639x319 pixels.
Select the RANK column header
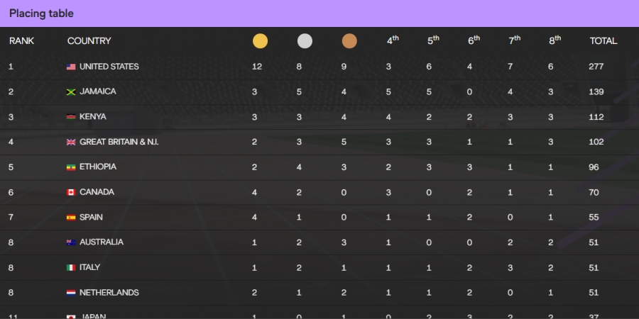click(x=21, y=40)
